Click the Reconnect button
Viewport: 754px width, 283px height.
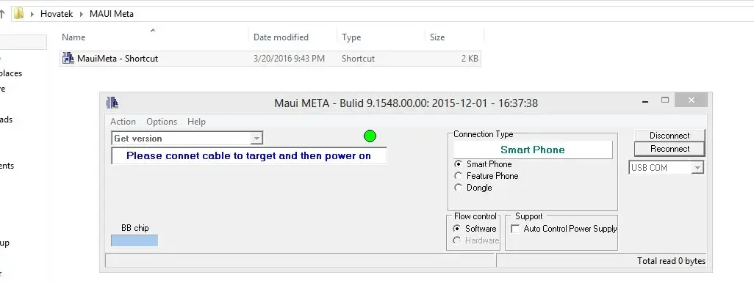tap(669, 149)
